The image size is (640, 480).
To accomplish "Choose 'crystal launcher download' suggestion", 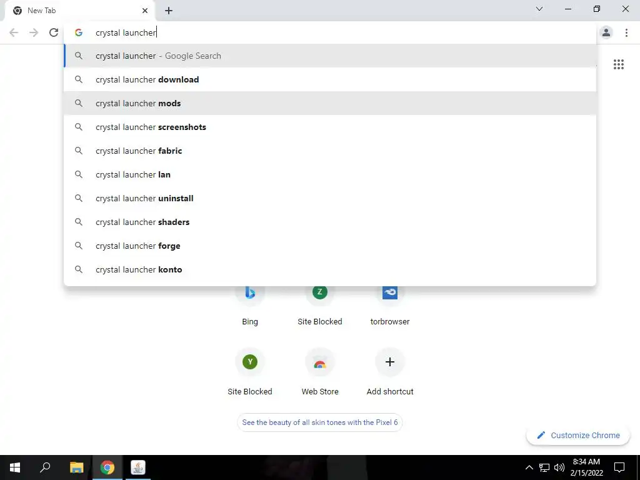I will coord(330,79).
